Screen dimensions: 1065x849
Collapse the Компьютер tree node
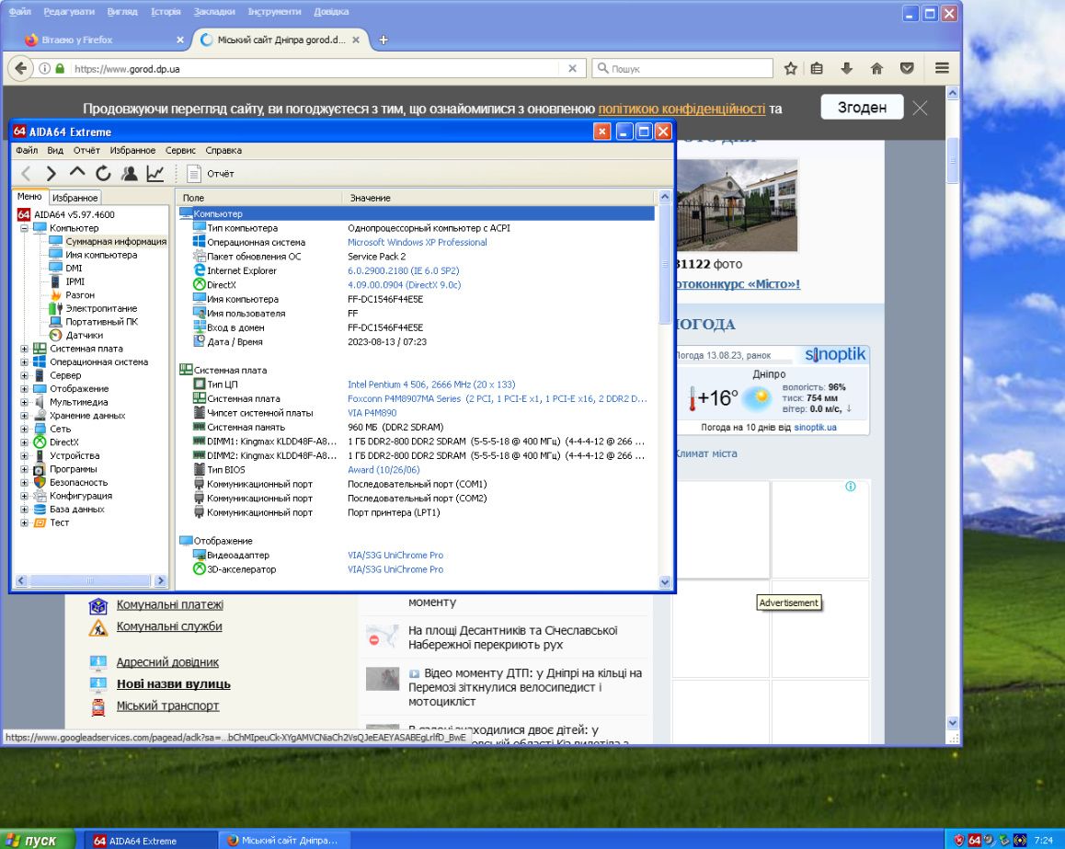click(25, 228)
